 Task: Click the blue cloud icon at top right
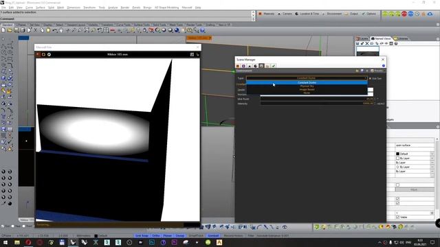pyautogui.click(x=430, y=14)
